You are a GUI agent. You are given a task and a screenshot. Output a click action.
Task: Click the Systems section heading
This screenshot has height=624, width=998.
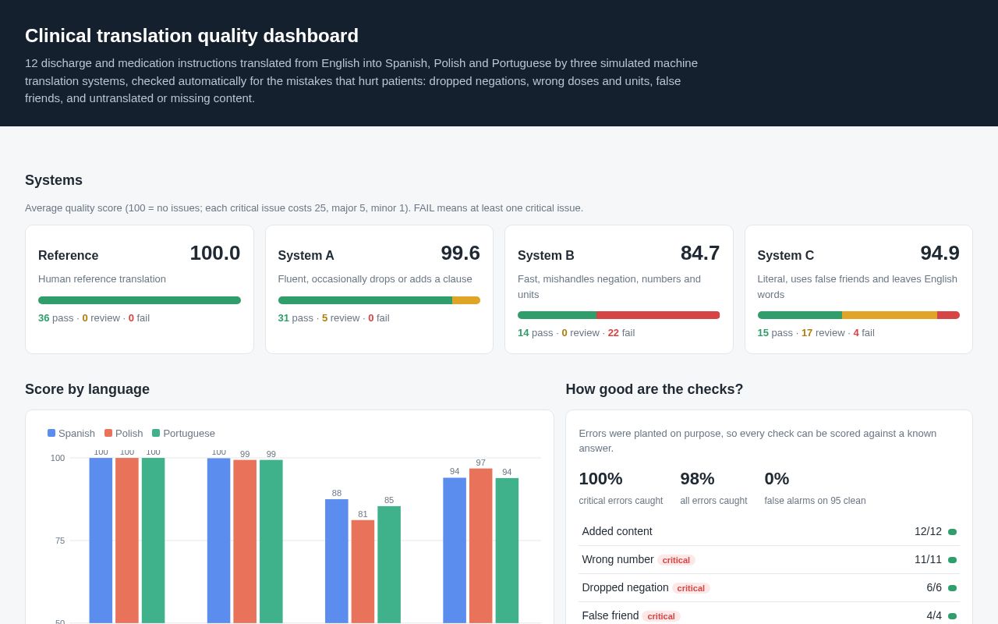[x=54, y=180]
